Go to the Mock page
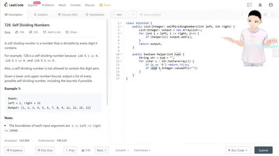This screenshot has height=156, width=279. [62, 5]
